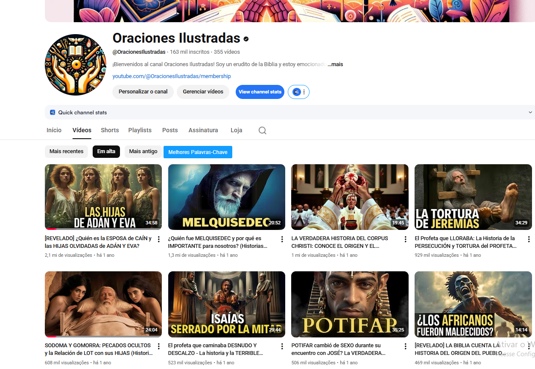Open options menu for HIJAS DE ADÁN Y EVA video

pyautogui.click(x=159, y=239)
